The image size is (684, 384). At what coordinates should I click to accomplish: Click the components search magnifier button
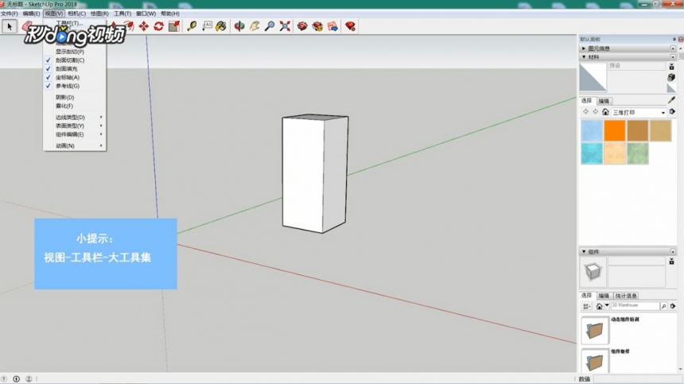663,306
